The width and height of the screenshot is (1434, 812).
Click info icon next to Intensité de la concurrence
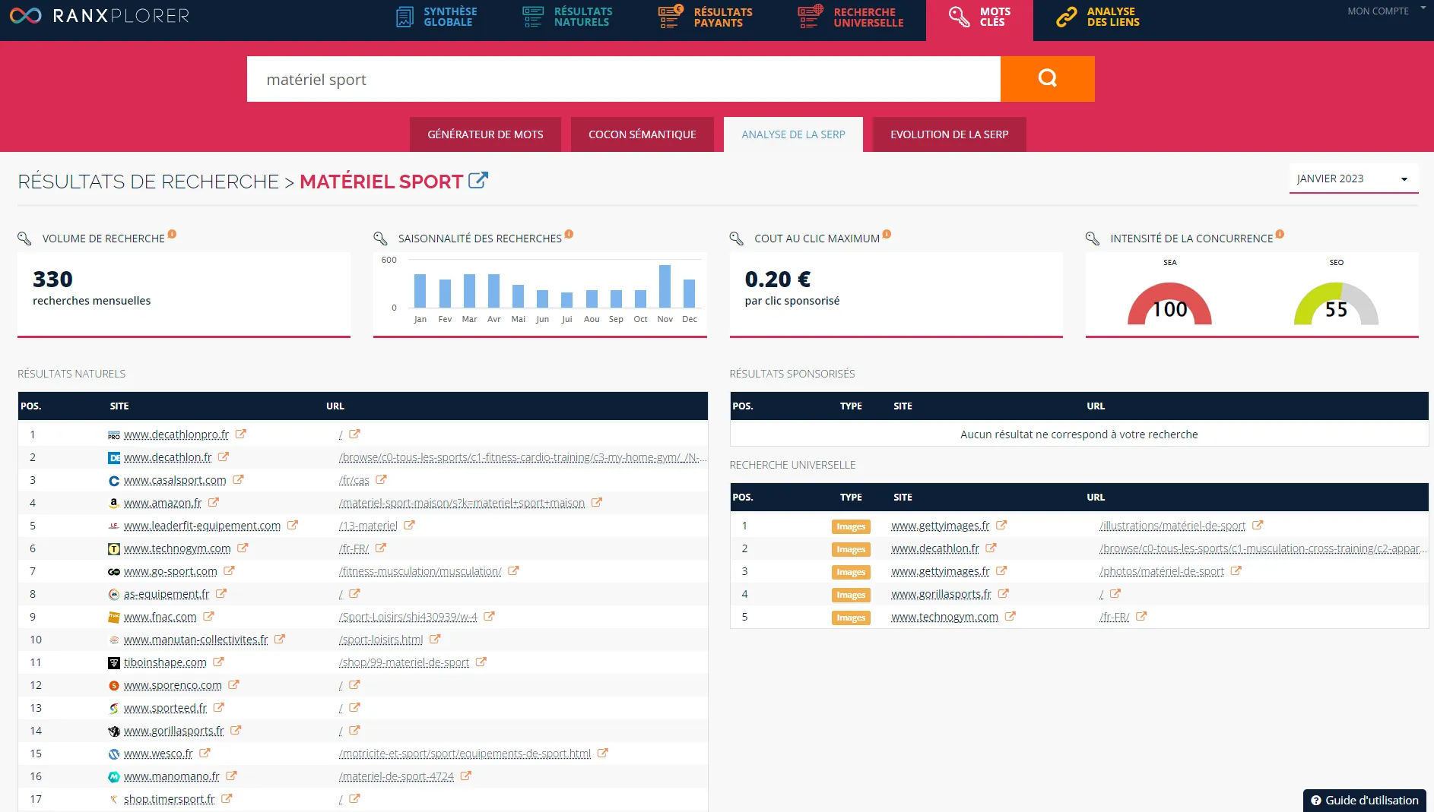(1280, 234)
